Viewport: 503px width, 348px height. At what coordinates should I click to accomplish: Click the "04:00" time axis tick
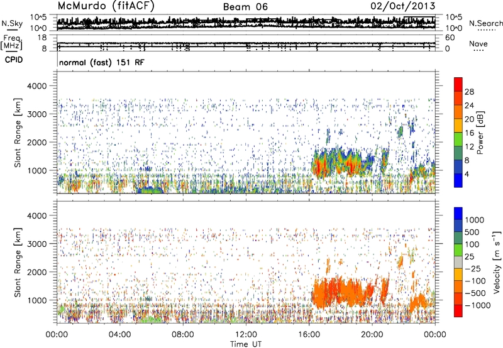click(x=119, y=335)
